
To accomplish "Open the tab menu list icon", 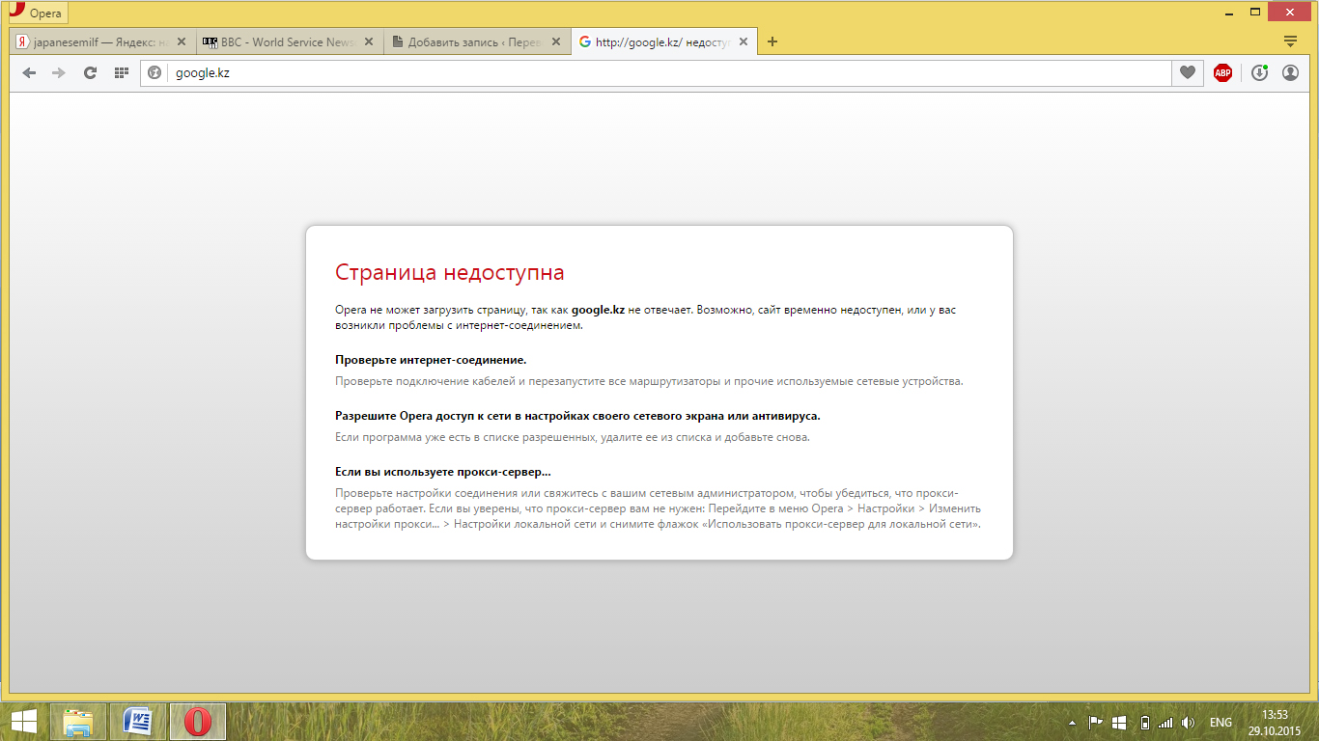I will click(1290, 41).
